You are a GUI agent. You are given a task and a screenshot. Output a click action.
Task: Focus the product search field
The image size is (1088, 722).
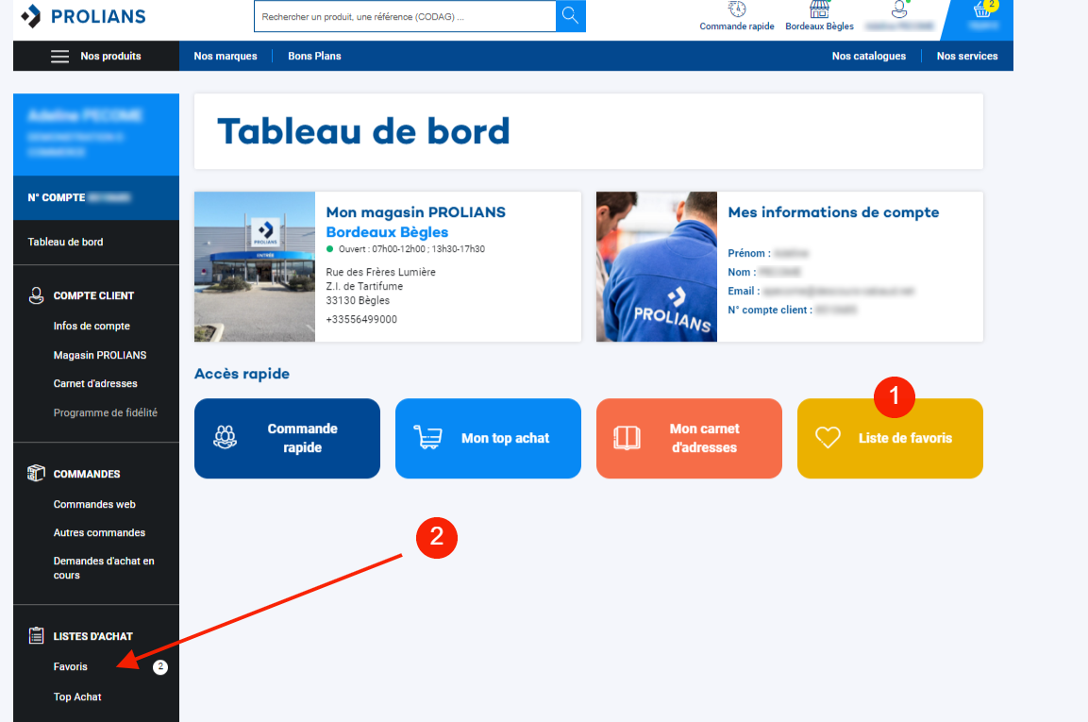coord(405,16)
